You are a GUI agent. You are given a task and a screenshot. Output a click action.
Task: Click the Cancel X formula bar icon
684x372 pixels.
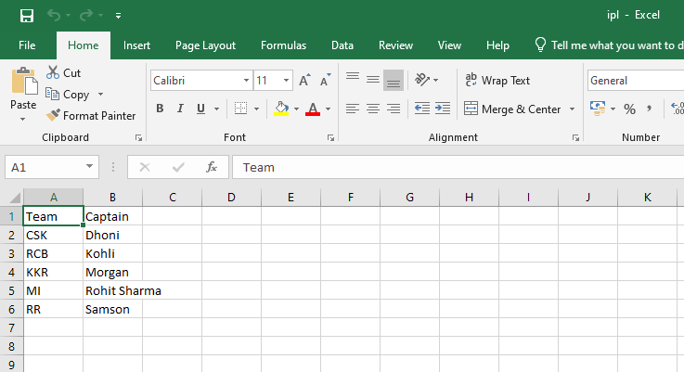(x=145, y=167)
